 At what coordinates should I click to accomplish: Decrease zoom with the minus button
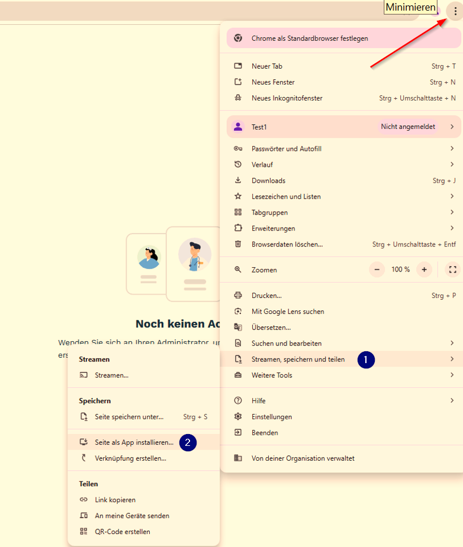(377, 270)
